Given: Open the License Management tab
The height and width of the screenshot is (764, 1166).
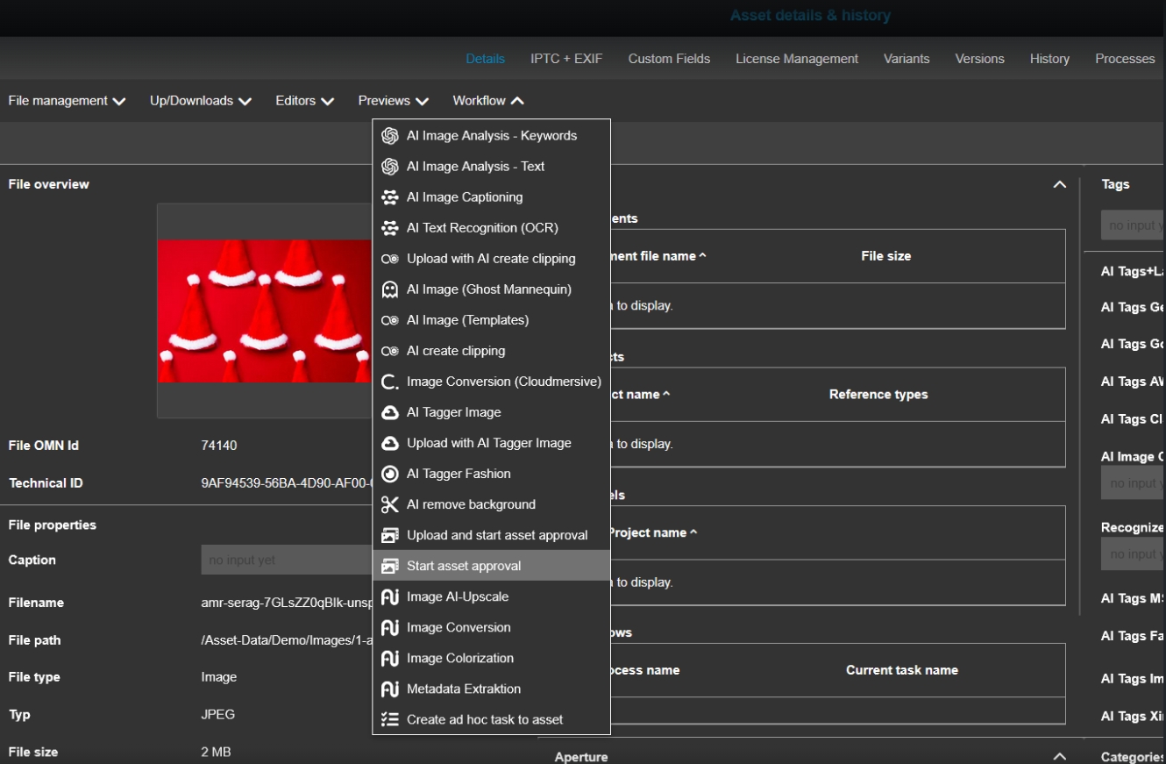Looking at the screenshot, I should pos(796,59).
